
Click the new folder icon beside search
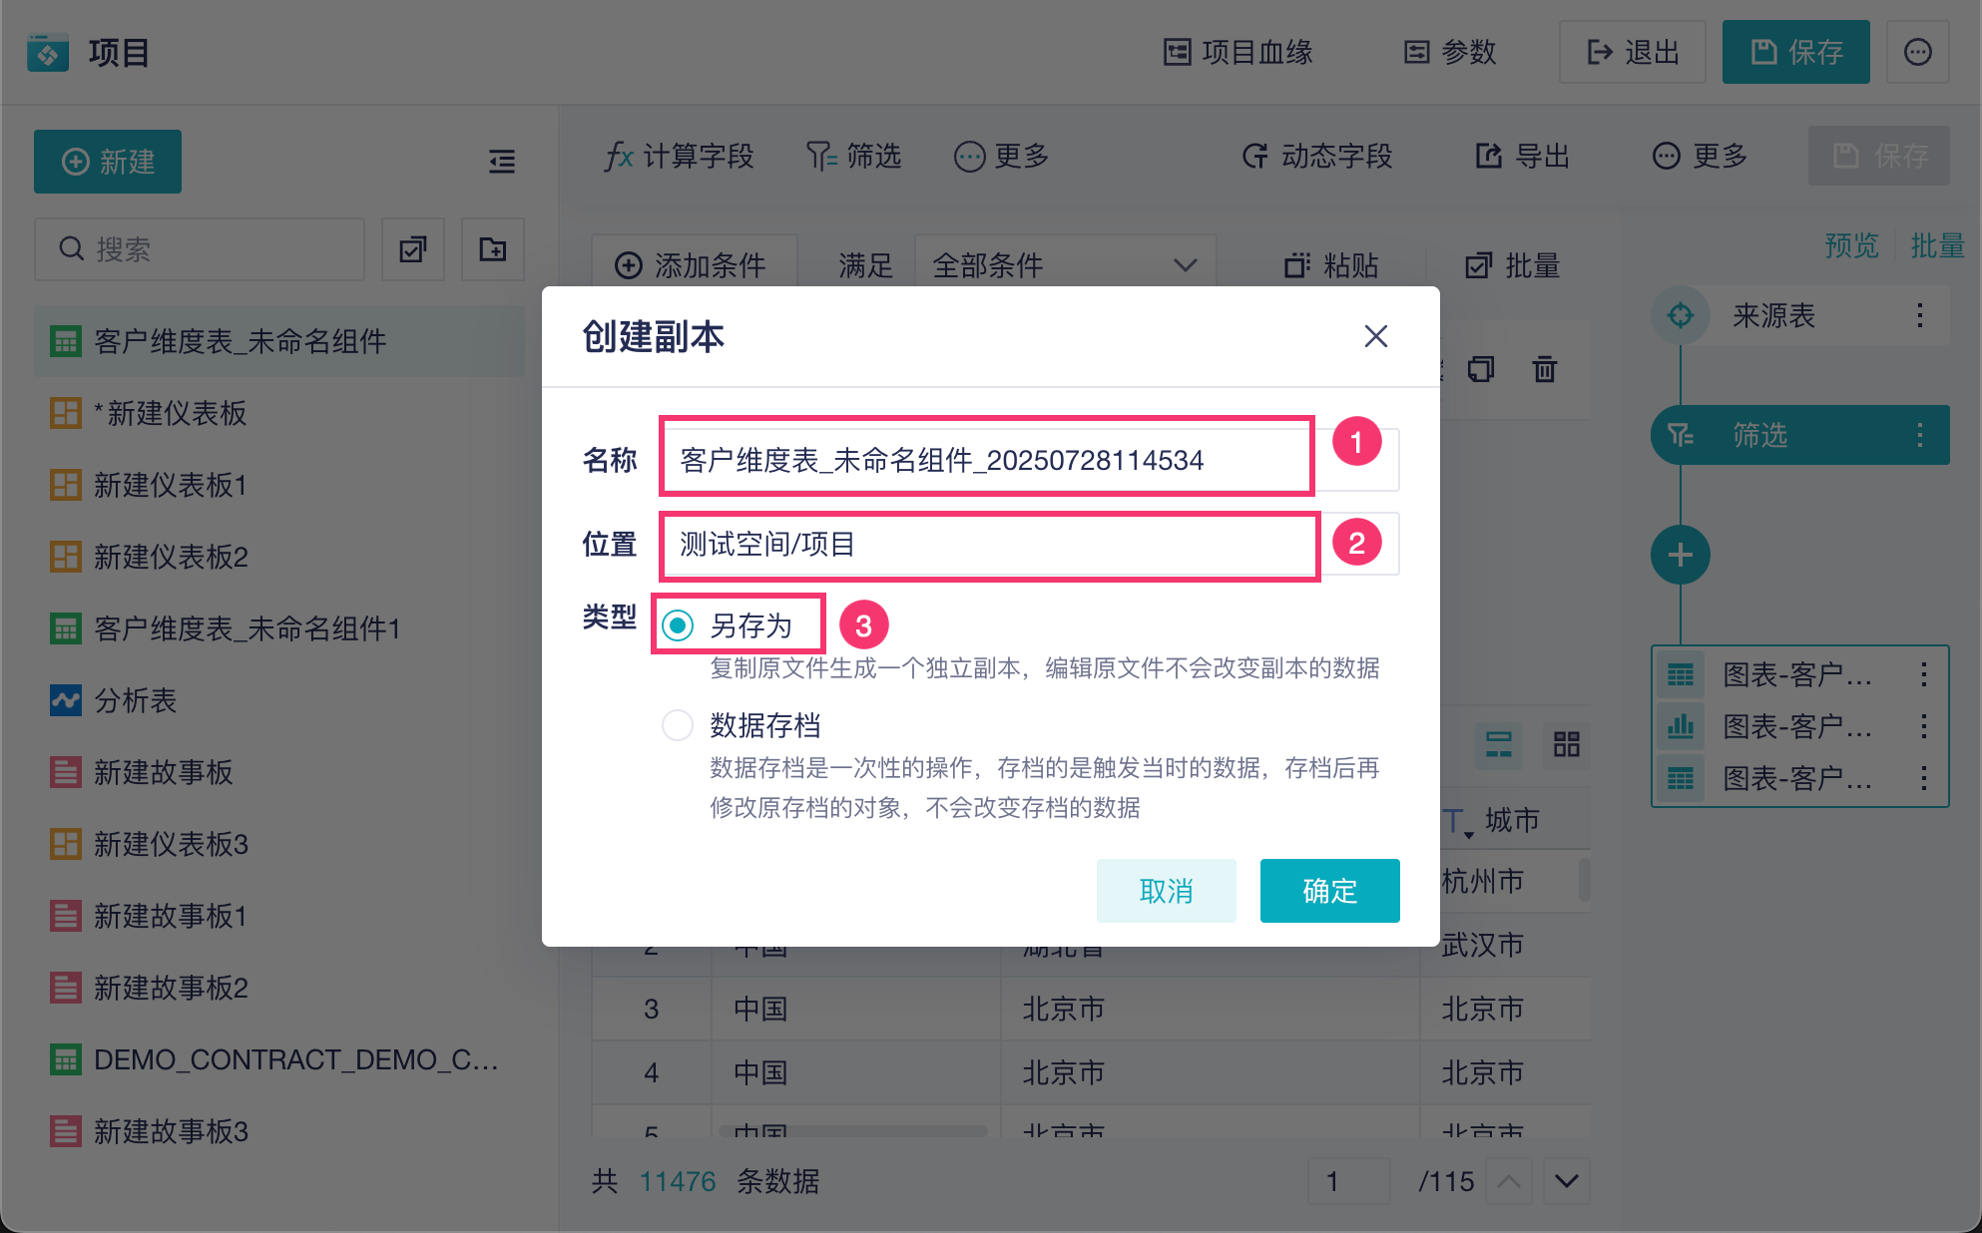[x=493, y=249]
